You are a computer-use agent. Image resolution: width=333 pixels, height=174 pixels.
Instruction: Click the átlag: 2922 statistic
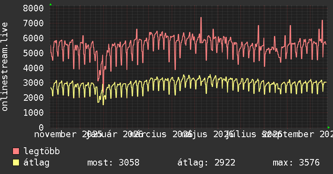pos(206,163)
